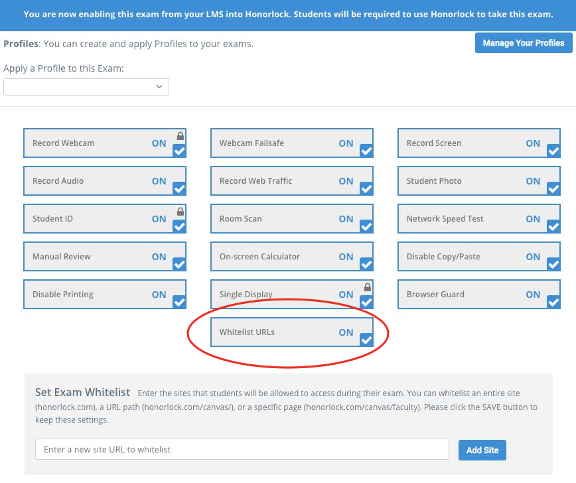This screenshot has width=576, height=483.
Task: Click the ON text for Disable Copy/Paste
Action: pos(533,257)
